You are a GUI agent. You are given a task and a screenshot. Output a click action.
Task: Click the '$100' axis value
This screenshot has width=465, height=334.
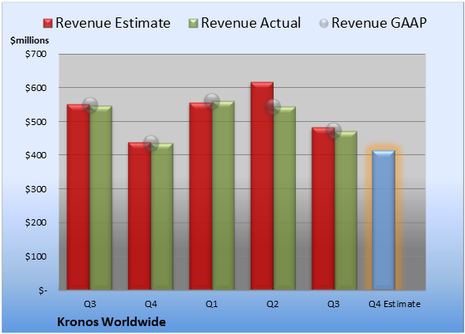[36, 256]
